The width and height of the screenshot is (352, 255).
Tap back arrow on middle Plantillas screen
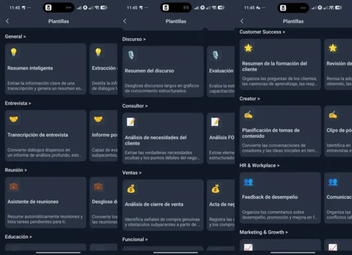pyautogui.click(x=125, y=21)
